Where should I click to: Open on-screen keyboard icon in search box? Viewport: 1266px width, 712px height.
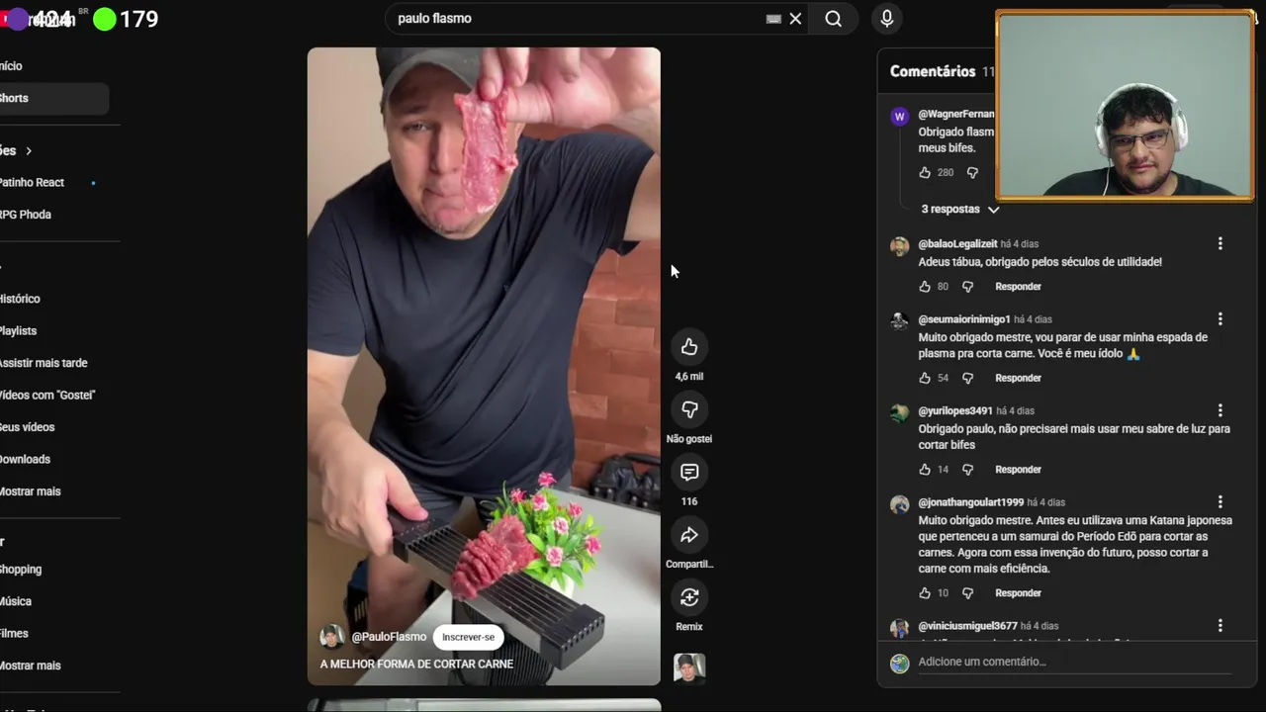(x=773, y=19)
